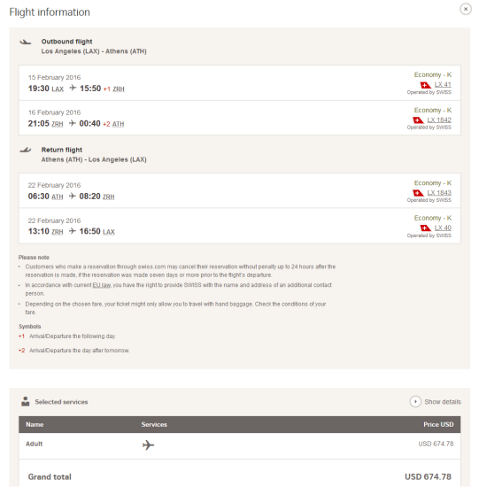Expand Show details for selected services

pos(443,402)
